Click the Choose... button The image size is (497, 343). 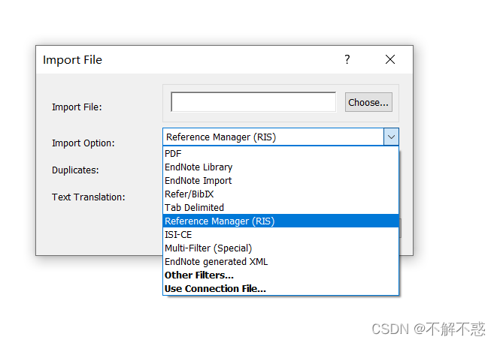[368, 102]
